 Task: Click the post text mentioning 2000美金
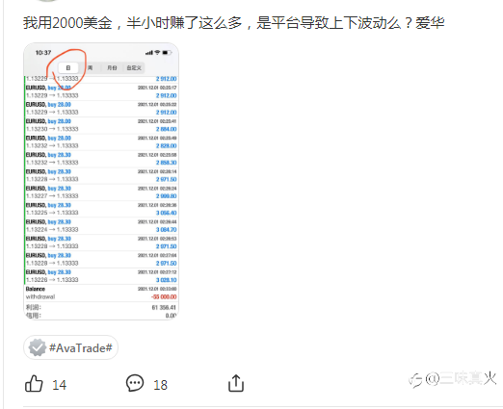[234, 23]
